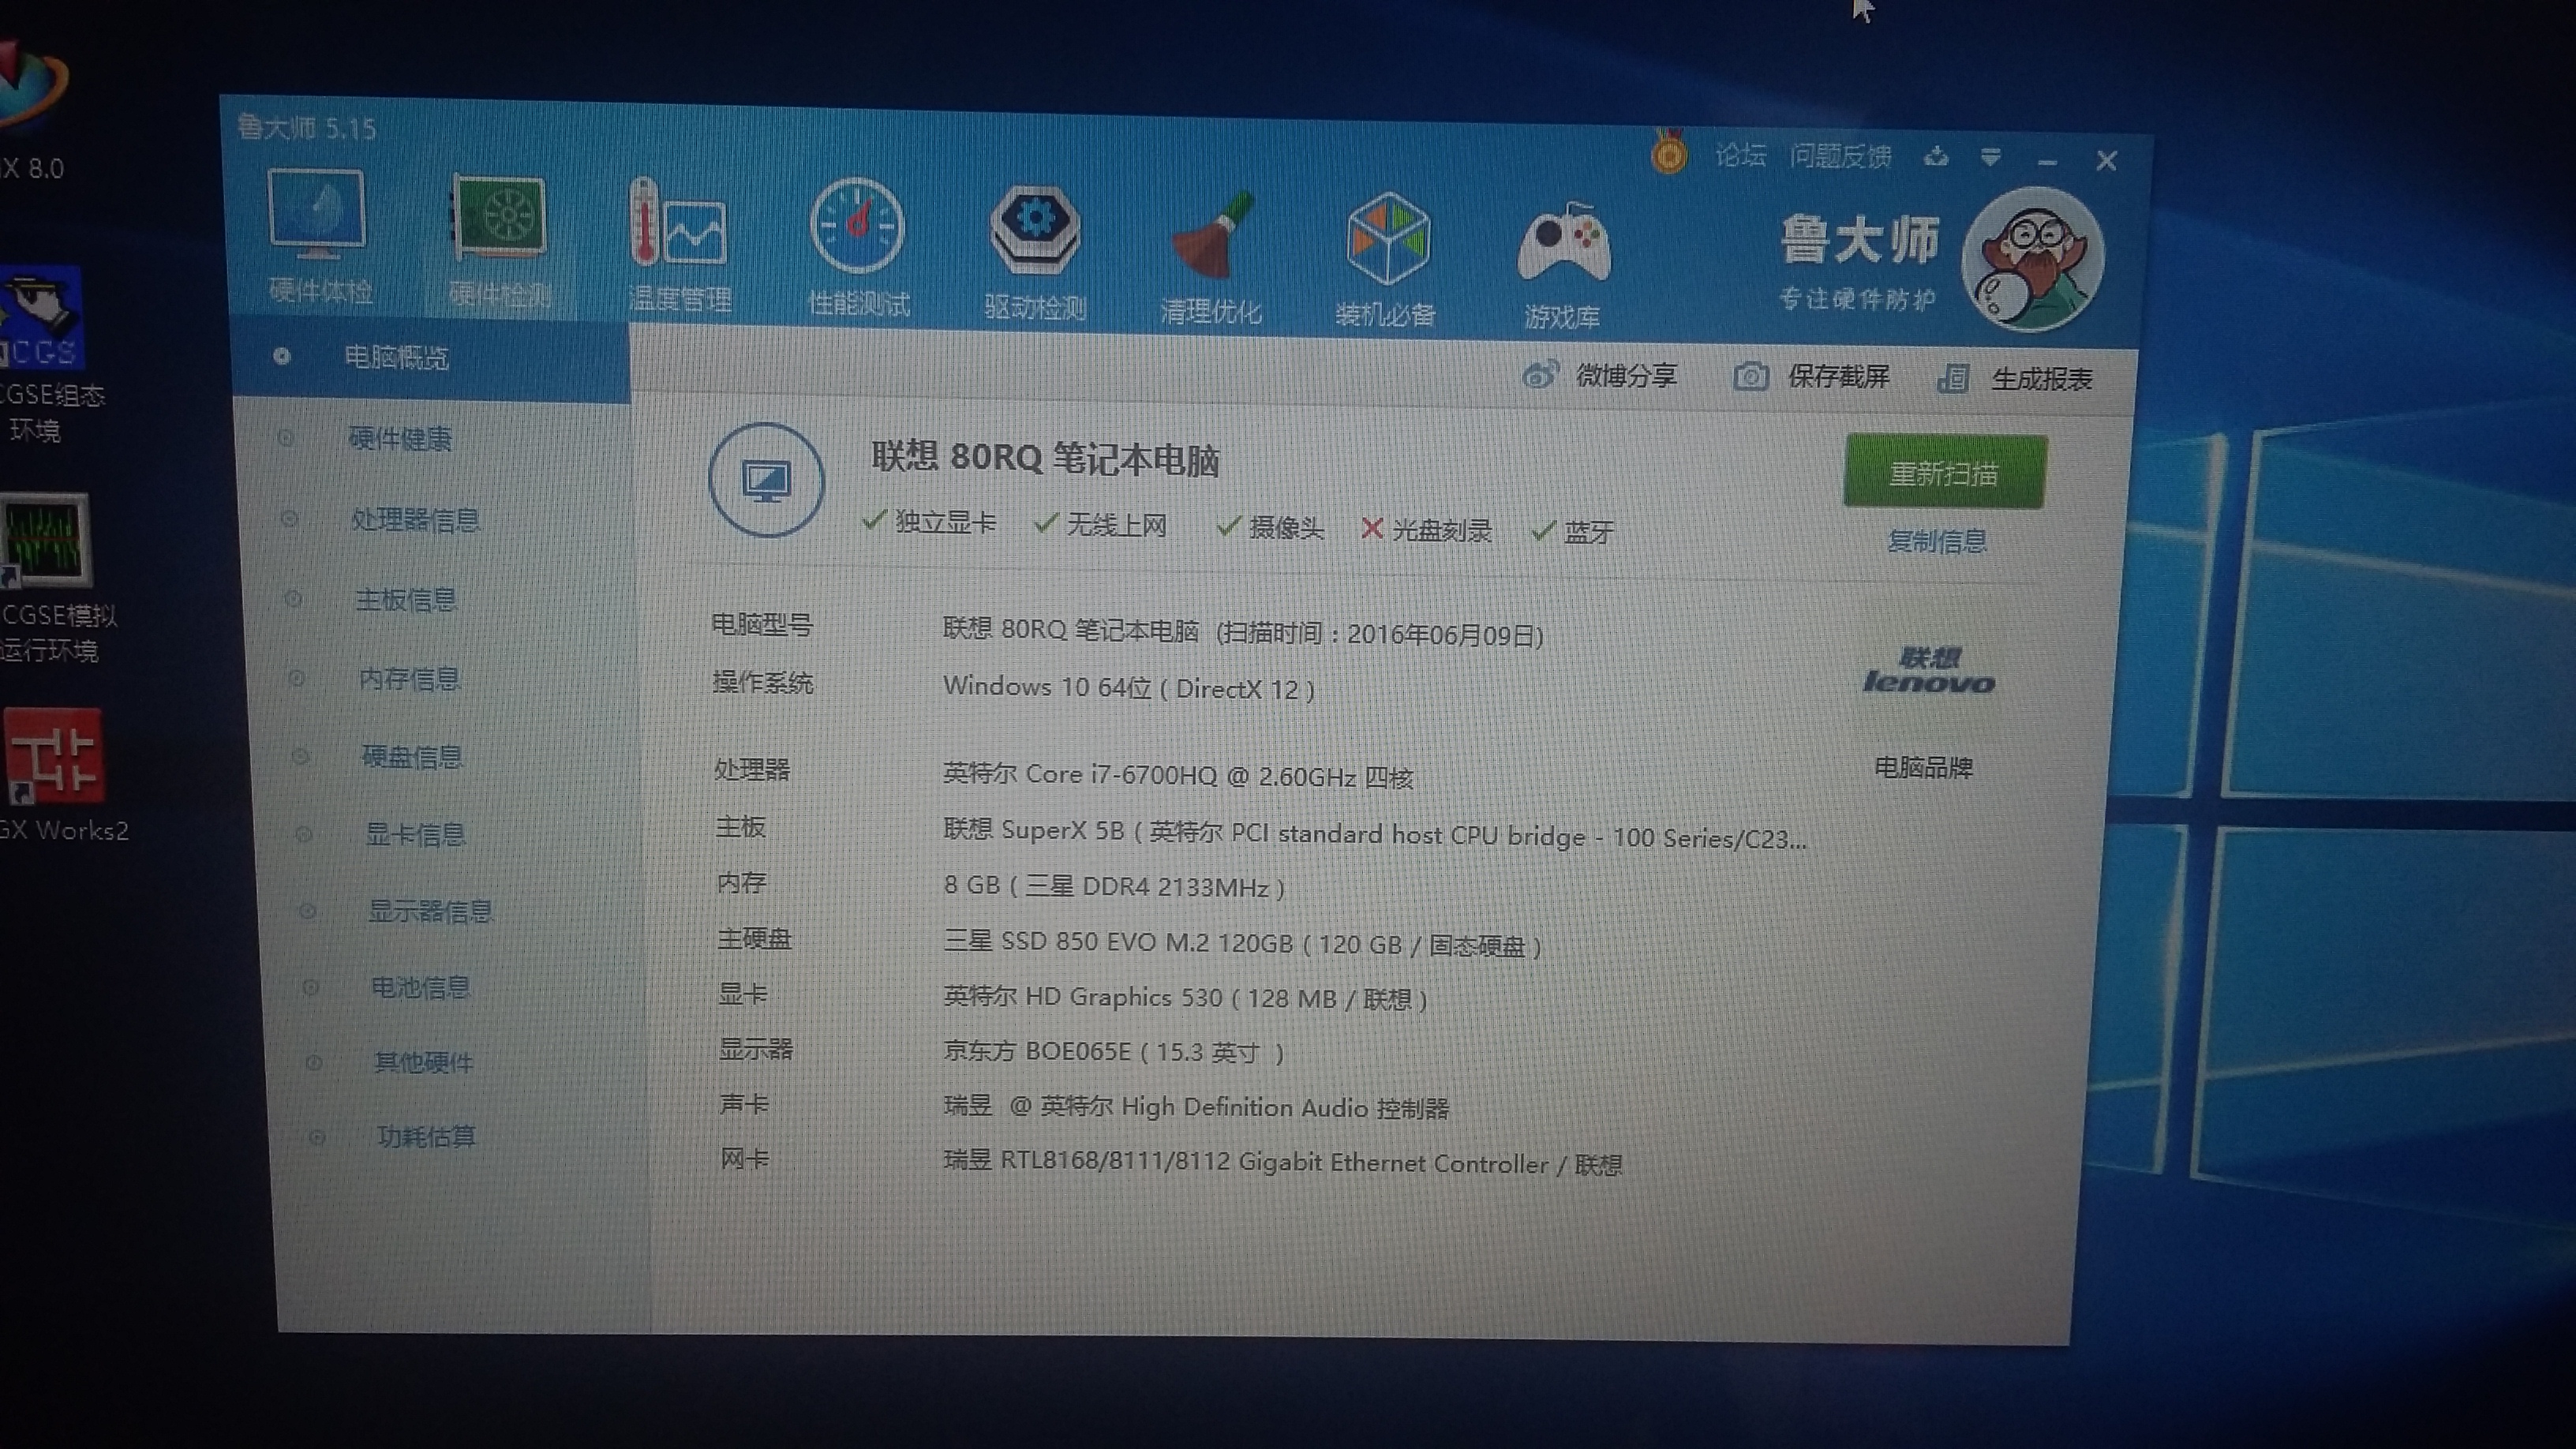
Task: Open the 硬件体检 hardware checkup icon
Action: point(319,238)
